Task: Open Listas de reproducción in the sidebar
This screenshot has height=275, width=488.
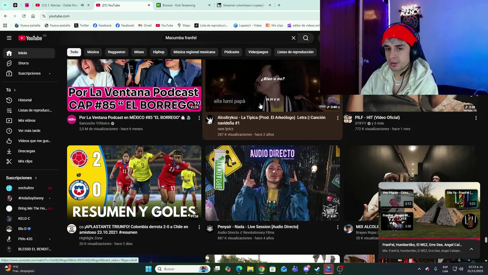Action: [29, 110]
